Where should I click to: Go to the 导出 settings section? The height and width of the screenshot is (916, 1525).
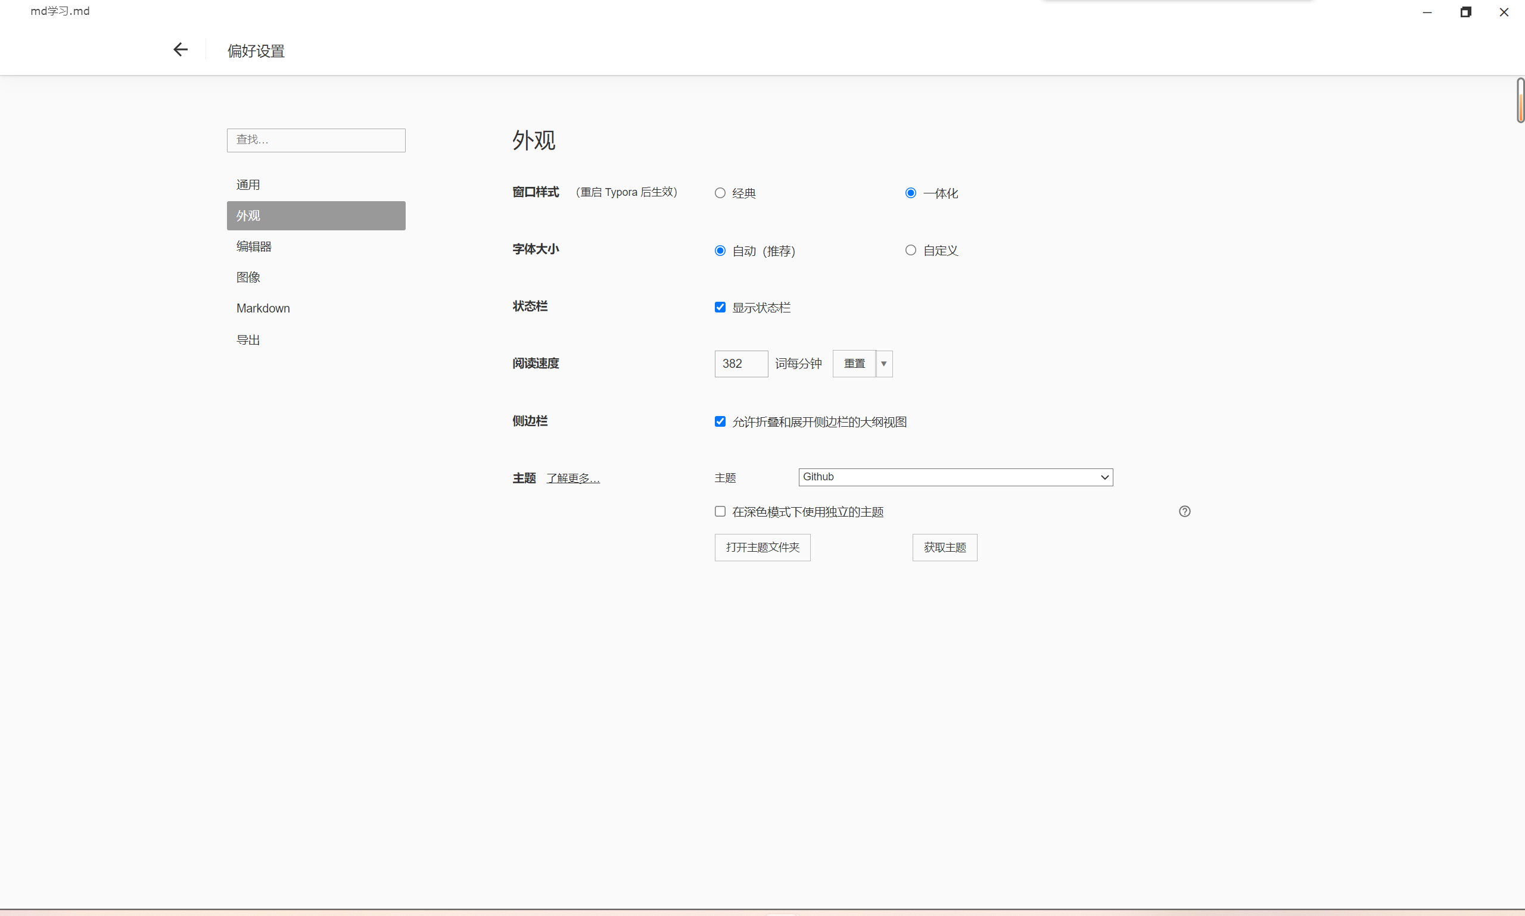[x=248, y=339]
